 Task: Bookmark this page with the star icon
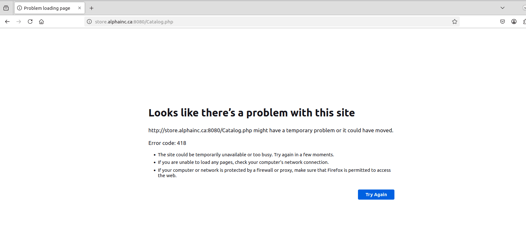point(454,22)
